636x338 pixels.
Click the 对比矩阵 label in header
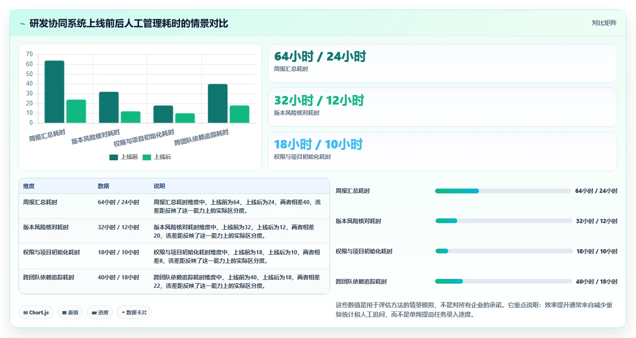(604, 23)
